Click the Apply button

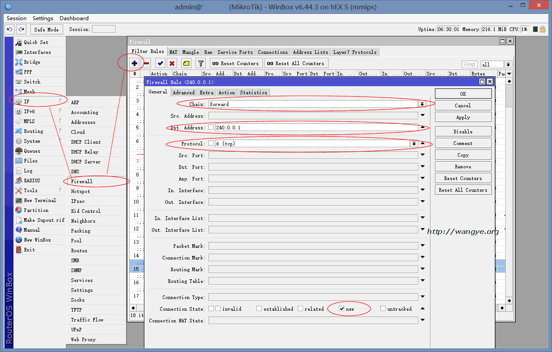point(463,117)
